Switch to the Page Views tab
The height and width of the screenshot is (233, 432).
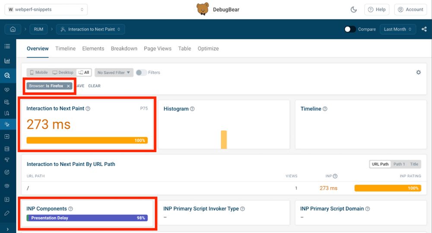[x=158, y=48]
